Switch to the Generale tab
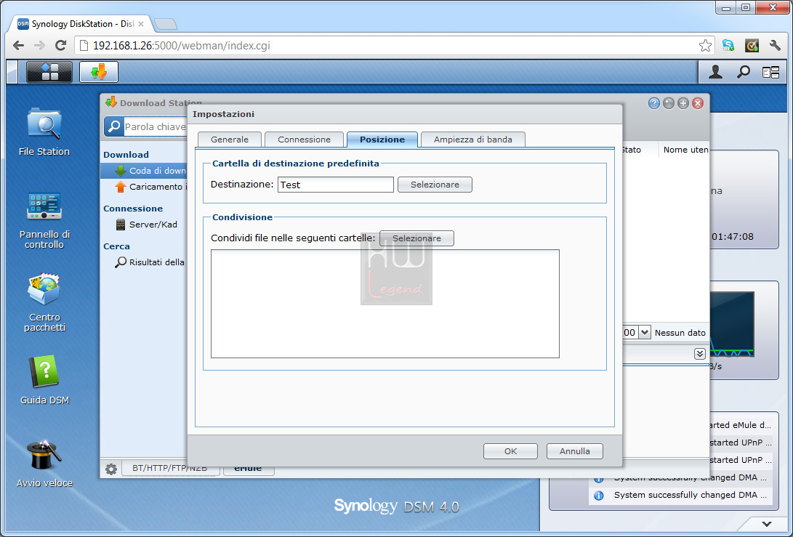Viewport: 793px width, 537px height. pos(230,140)
